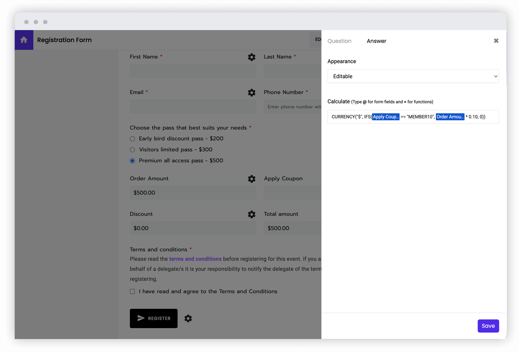The width and height of the screenshot is (519, 352).
Task: Click the home icon in header
Action: click(x=24, y=40)
